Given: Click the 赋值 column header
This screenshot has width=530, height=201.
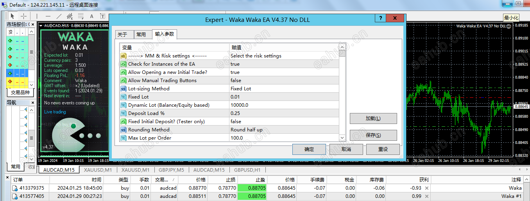Looking at the screenshot, I should [284, 47].
